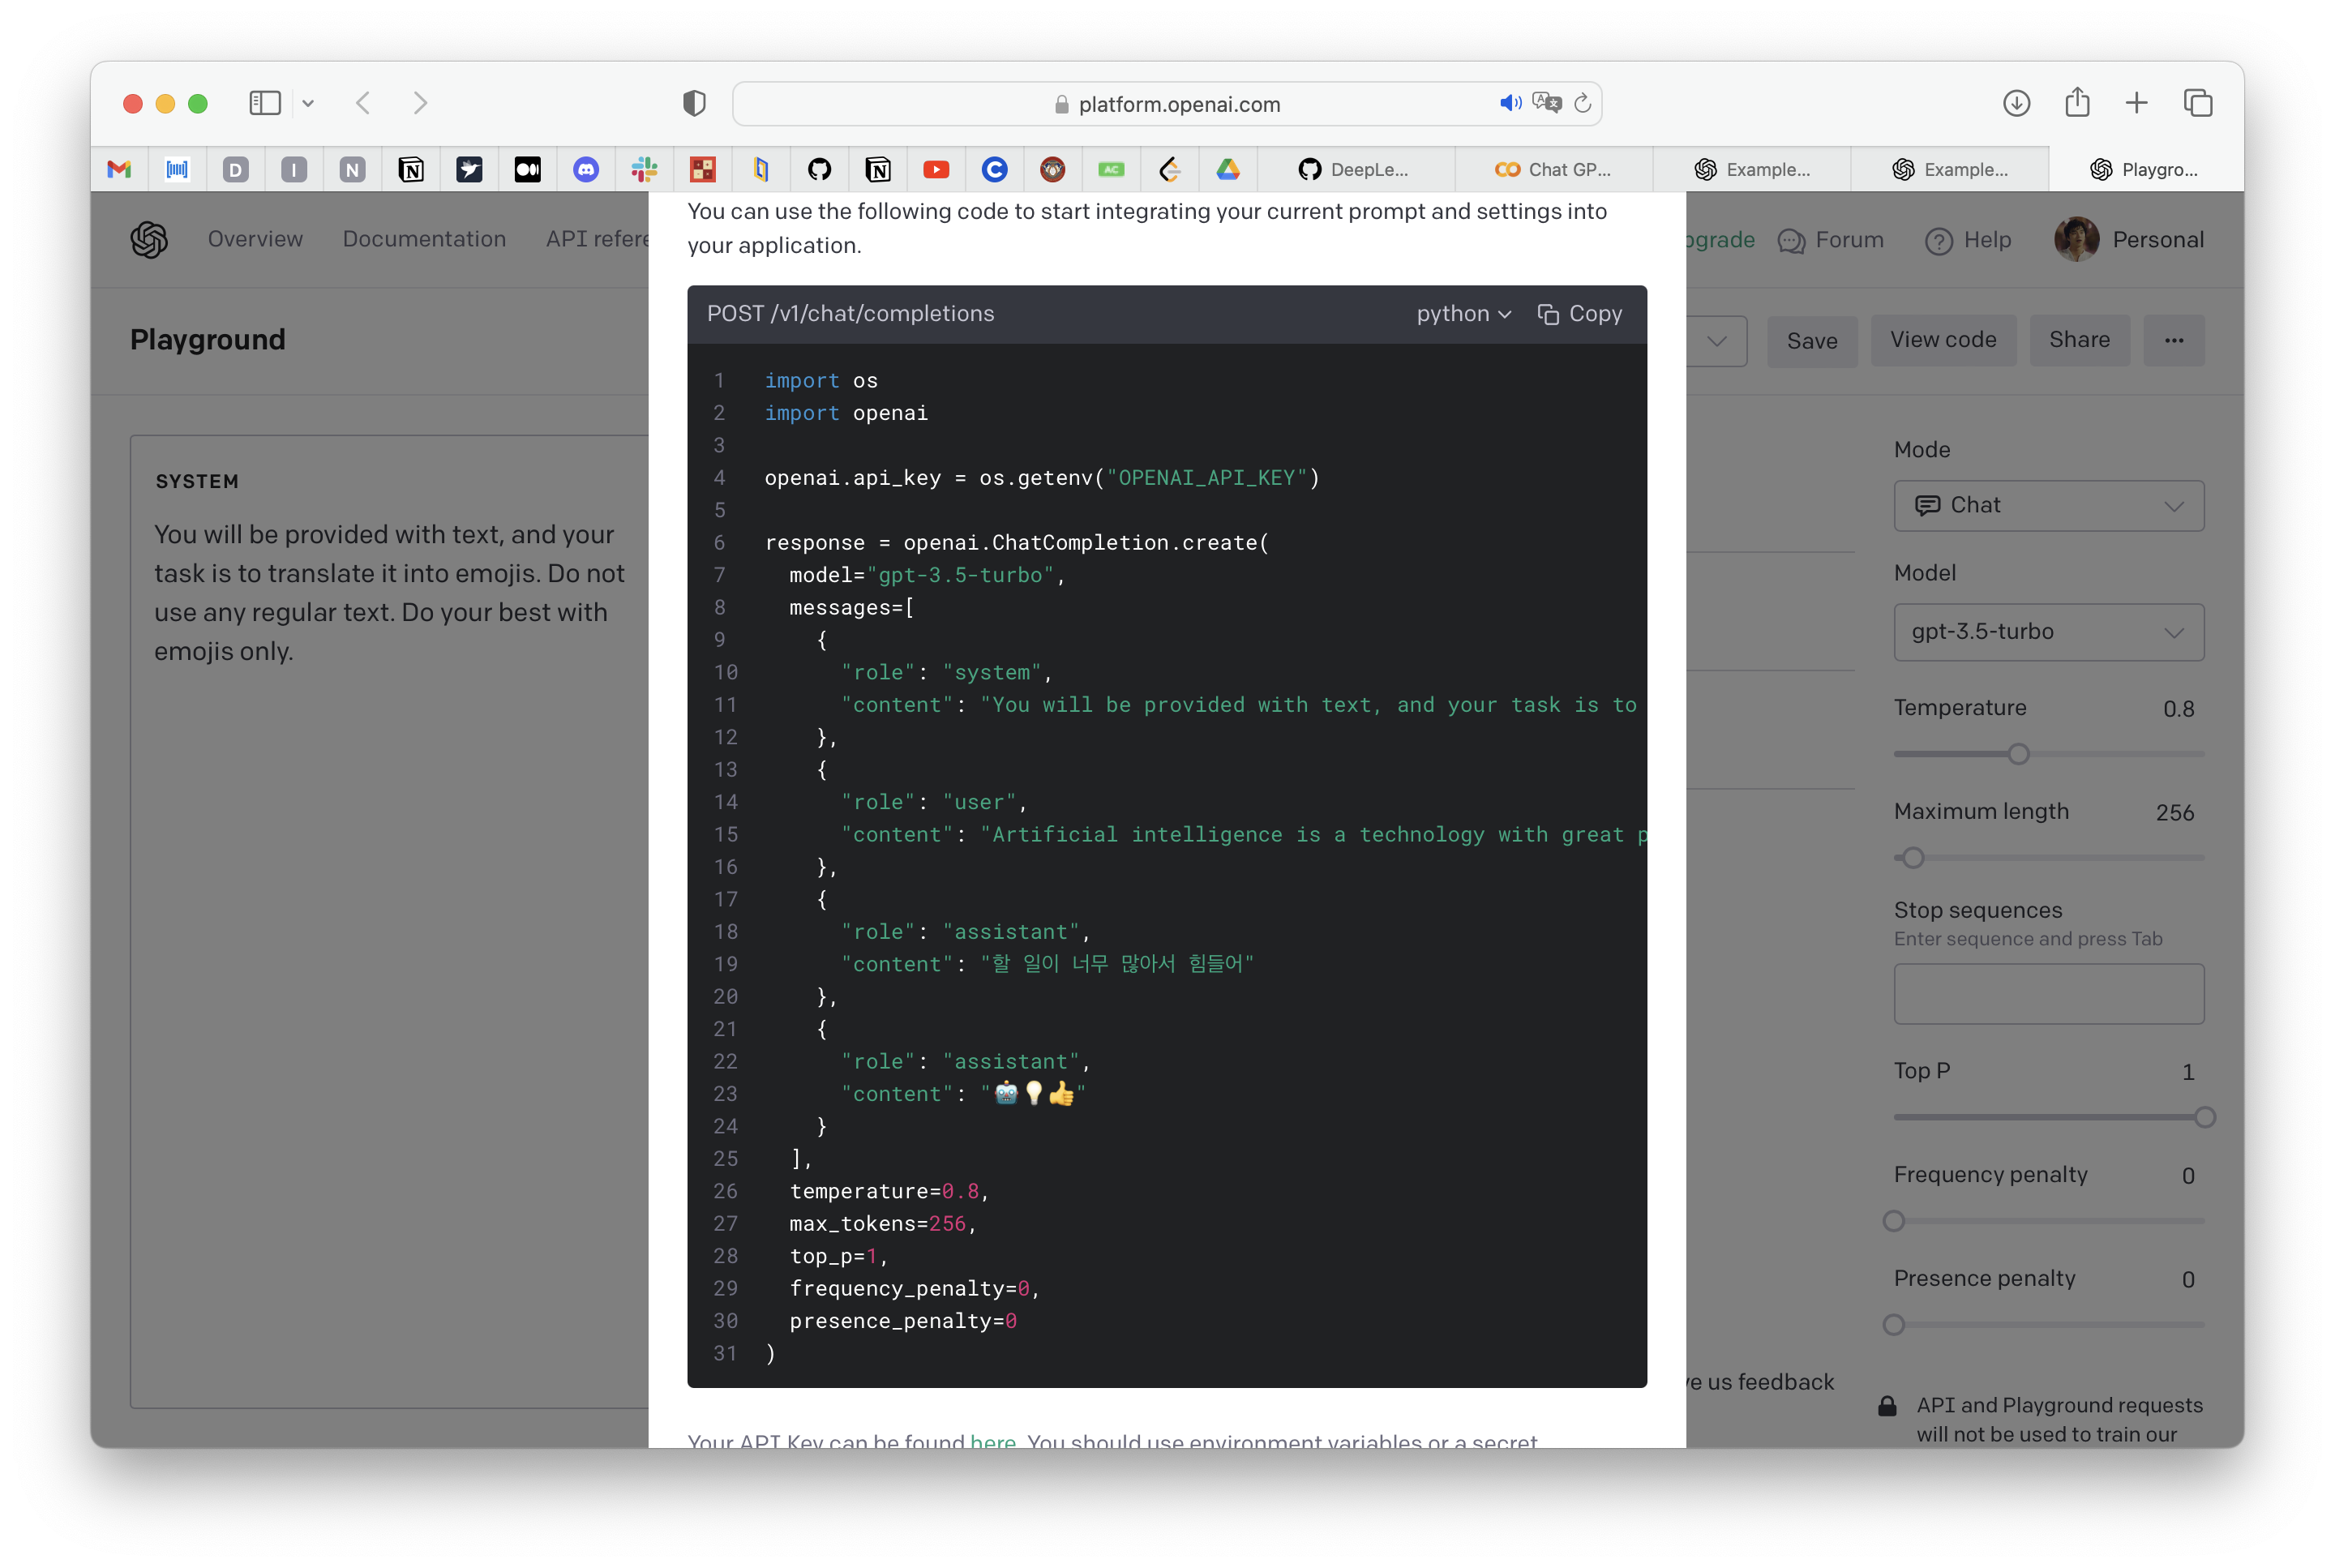
Task: Open the Gmail pinned tab
Action: pos(119,169)
